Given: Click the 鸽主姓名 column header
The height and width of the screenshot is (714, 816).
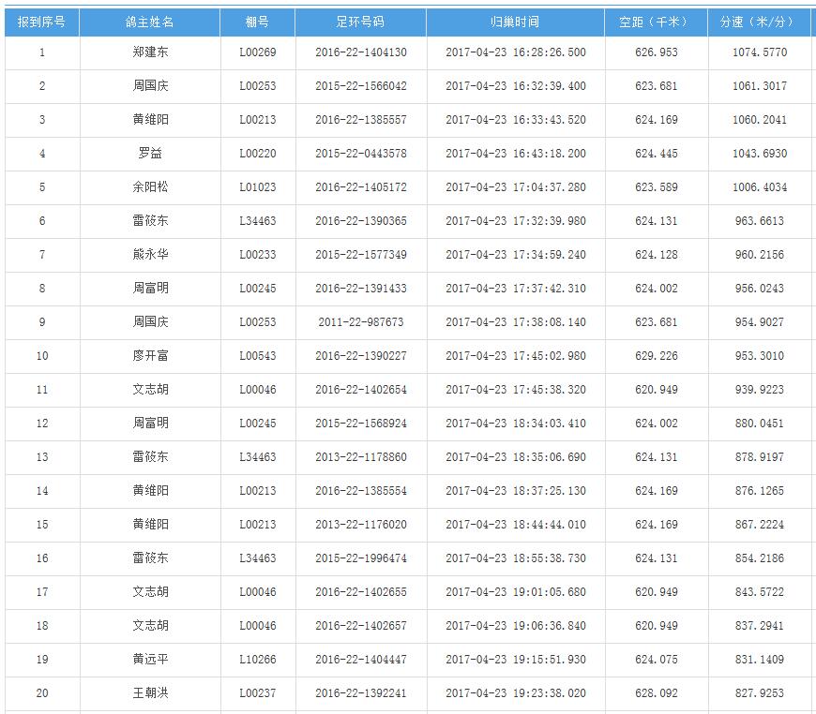Looking at the screenshot, I should tap(150, 22).
